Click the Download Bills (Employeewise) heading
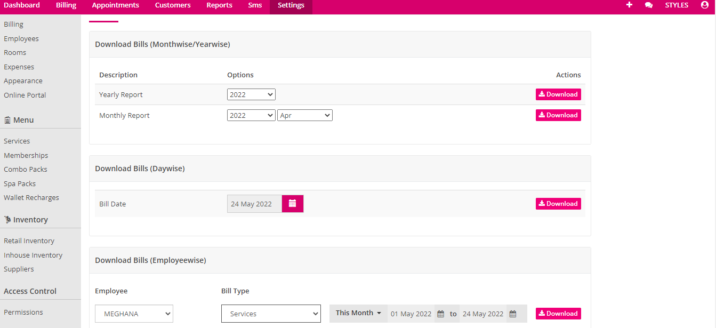Screen dimensions: 716x328 click(150, 260)
